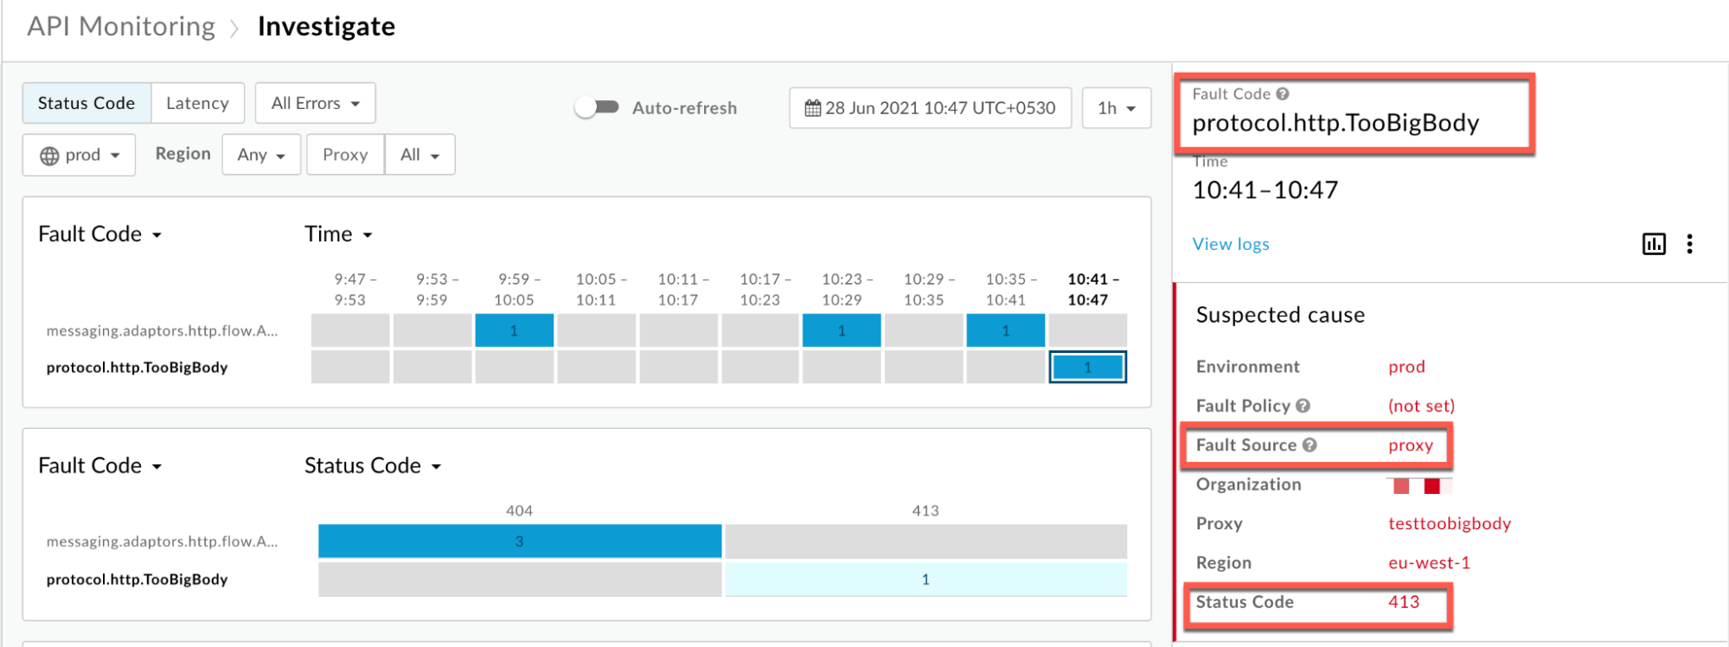Click the Fault Policy help icon

tap(1303, 406)
